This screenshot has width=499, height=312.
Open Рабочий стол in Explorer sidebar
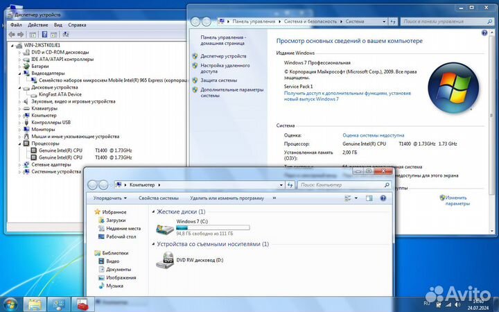(121, 237)
